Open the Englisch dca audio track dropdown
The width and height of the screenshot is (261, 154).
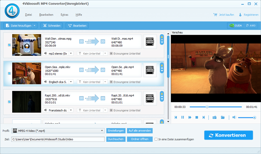pos(71,82)
